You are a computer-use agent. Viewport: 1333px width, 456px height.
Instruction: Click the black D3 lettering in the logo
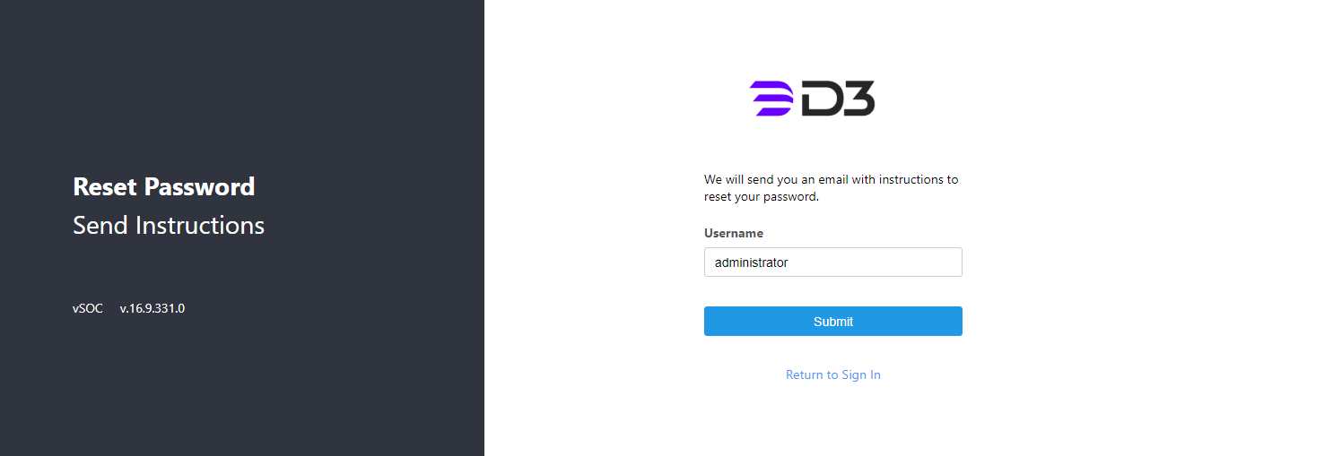click(837, 99)
